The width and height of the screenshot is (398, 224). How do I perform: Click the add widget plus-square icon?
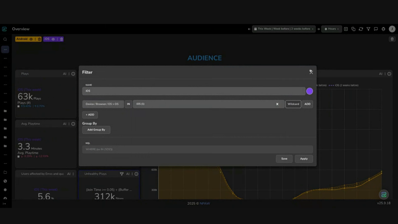tap(346, 29)
